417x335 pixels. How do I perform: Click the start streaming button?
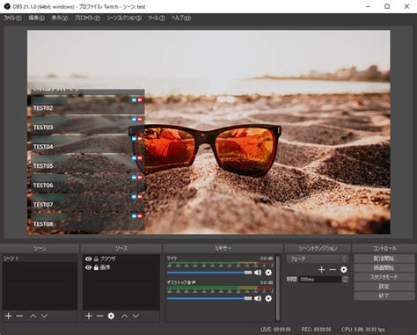[384, 259]
